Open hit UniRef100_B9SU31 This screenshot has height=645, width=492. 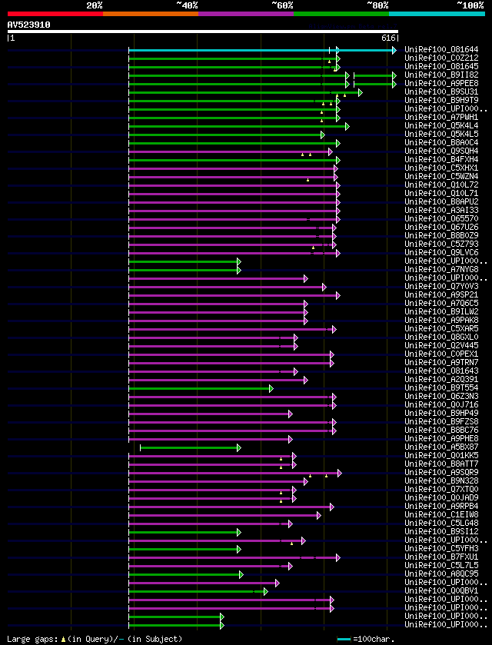[x=441, y=91]
